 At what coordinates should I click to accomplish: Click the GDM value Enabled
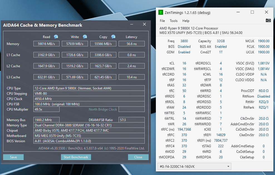point(184,52)
